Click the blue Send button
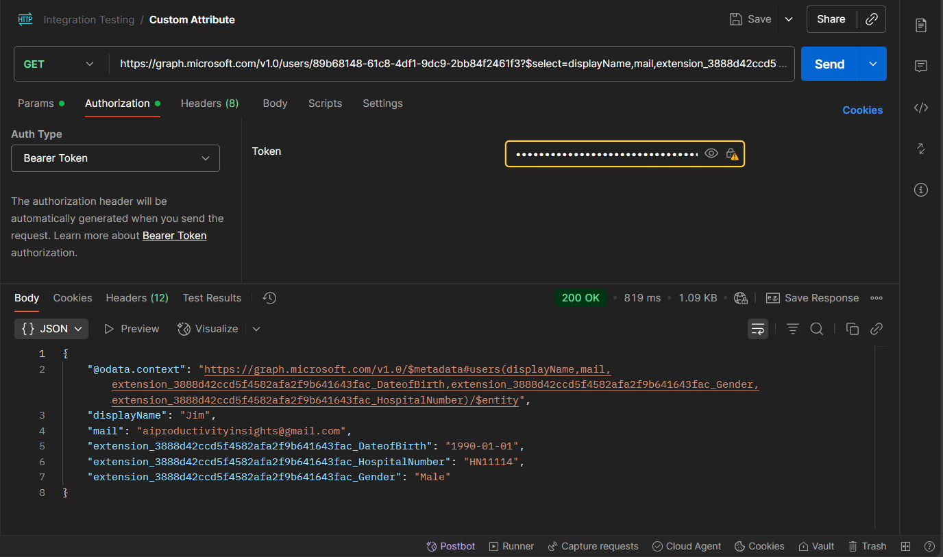 (829, 64)
